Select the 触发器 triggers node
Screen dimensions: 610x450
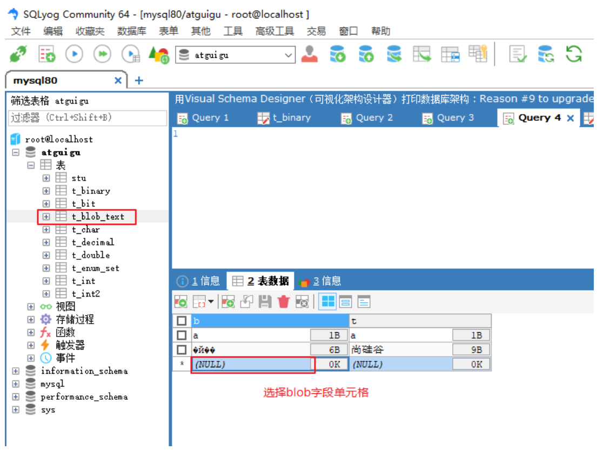(x=70, y=345)
